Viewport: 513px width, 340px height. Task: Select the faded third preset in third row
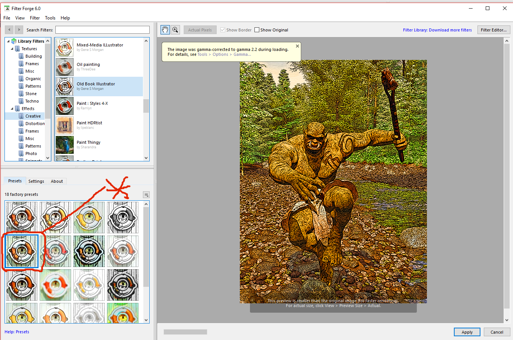point(89,285)
